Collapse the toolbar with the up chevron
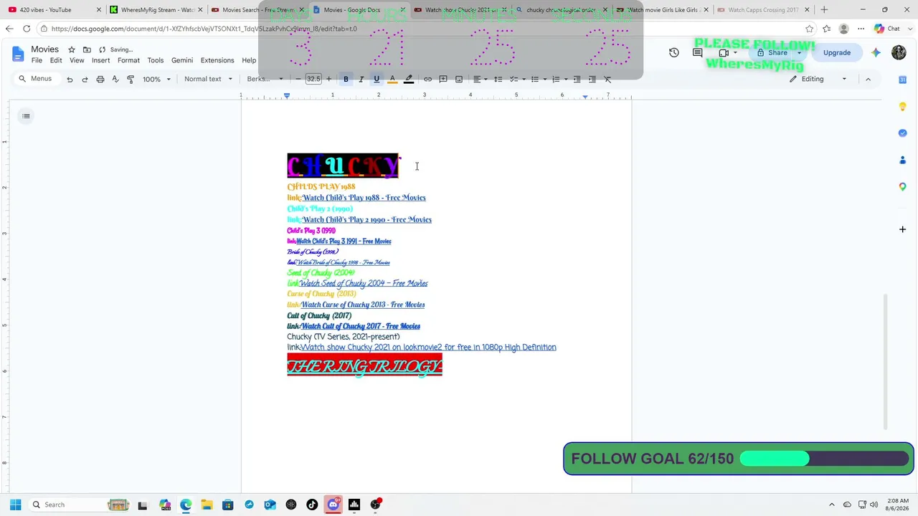 (x=868, y=79)
